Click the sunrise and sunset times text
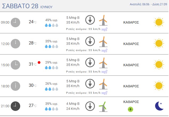This screenshot has height=117, width=169. [148, 4]
